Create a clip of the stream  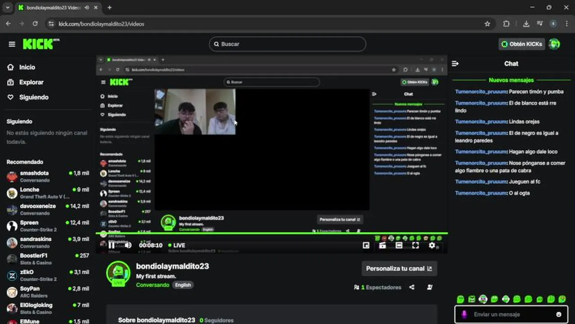pos(382,245)
